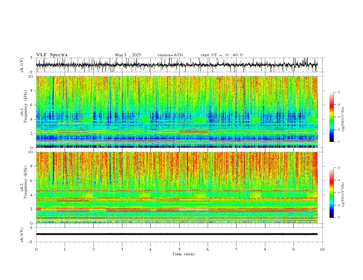Click the ch.1 spectrogram panel
The width and height of the screenshot is (363, 280).
[x=176, y=112]
